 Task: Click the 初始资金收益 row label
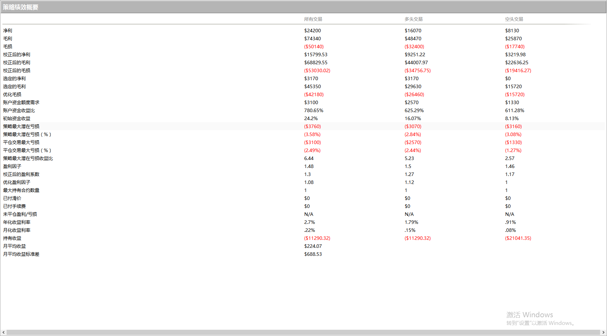pos(17,118)
